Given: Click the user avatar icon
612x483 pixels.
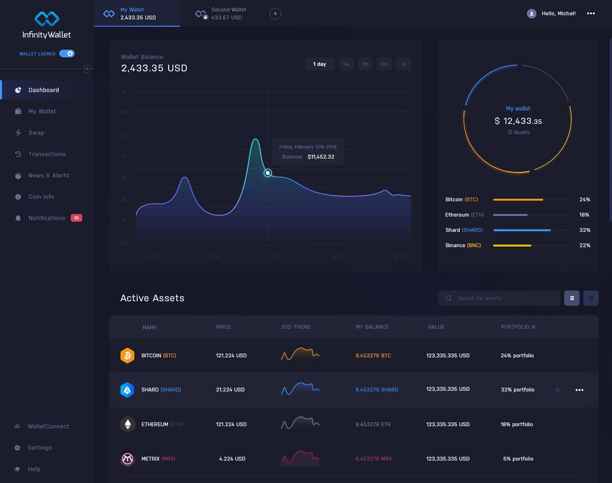Looking at the screenshot, I should pyautogui.click(x=531, y=14).
